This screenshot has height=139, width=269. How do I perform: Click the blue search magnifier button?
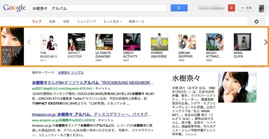point(179,8)
